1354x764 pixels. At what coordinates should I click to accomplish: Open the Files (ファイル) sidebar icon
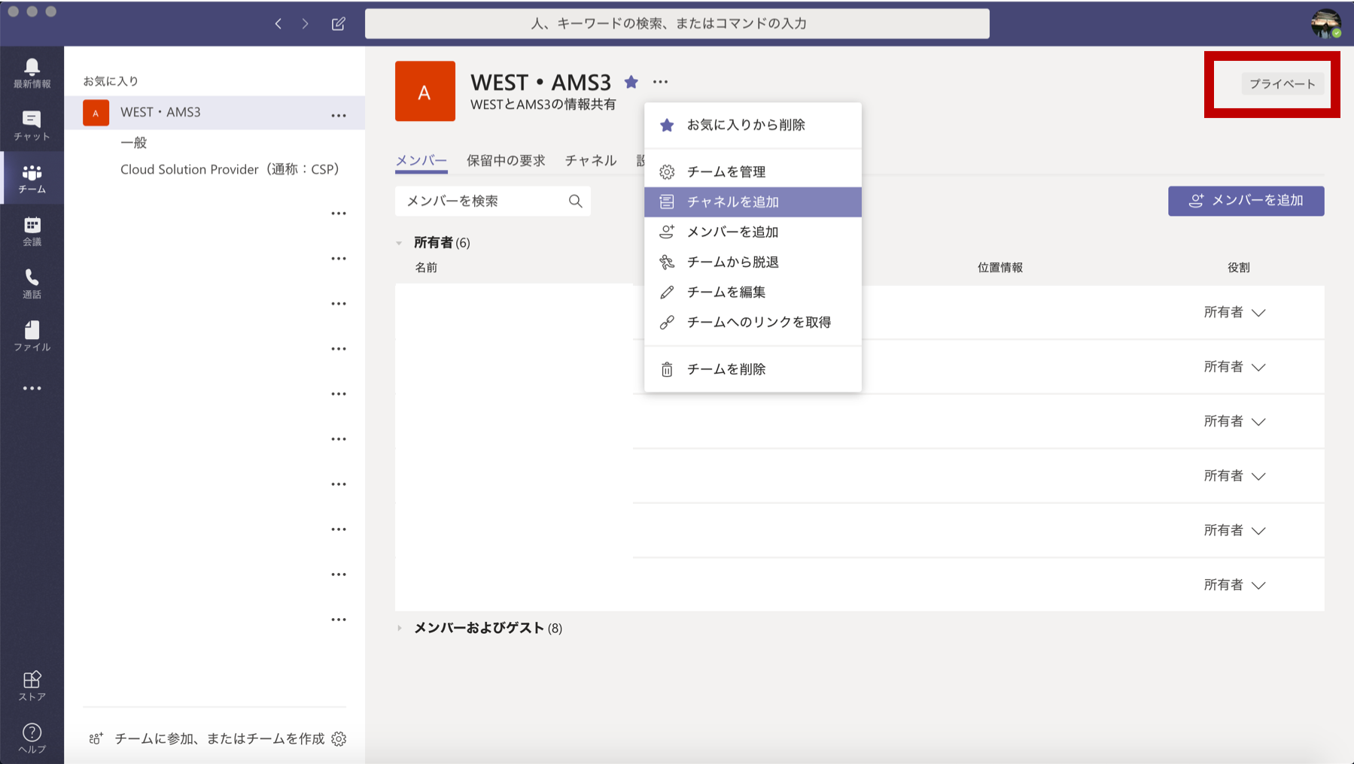pos(32,336)
